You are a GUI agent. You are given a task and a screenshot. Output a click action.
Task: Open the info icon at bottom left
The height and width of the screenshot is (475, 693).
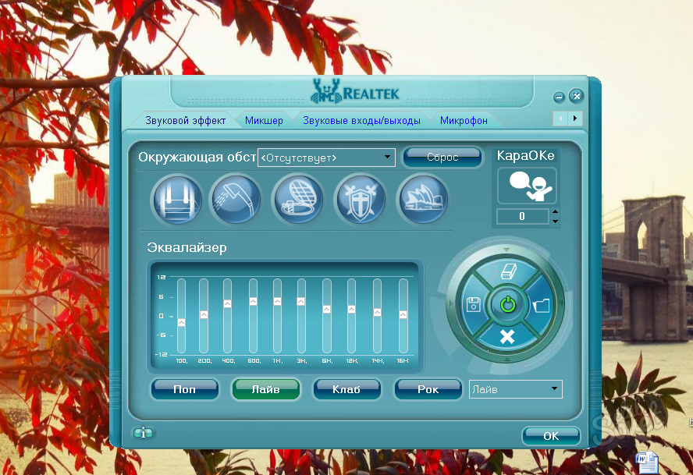click(x=143, y=433)
